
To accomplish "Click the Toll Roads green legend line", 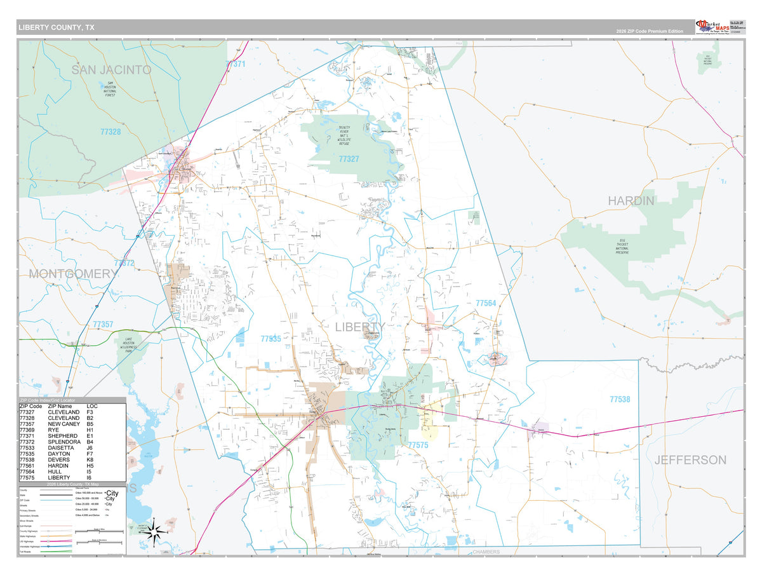I will click(x=57, y=552).
